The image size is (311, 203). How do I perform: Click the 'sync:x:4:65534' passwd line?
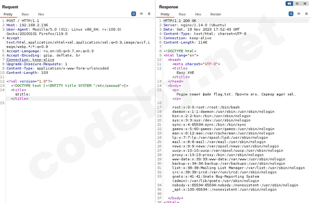(209, 125)
